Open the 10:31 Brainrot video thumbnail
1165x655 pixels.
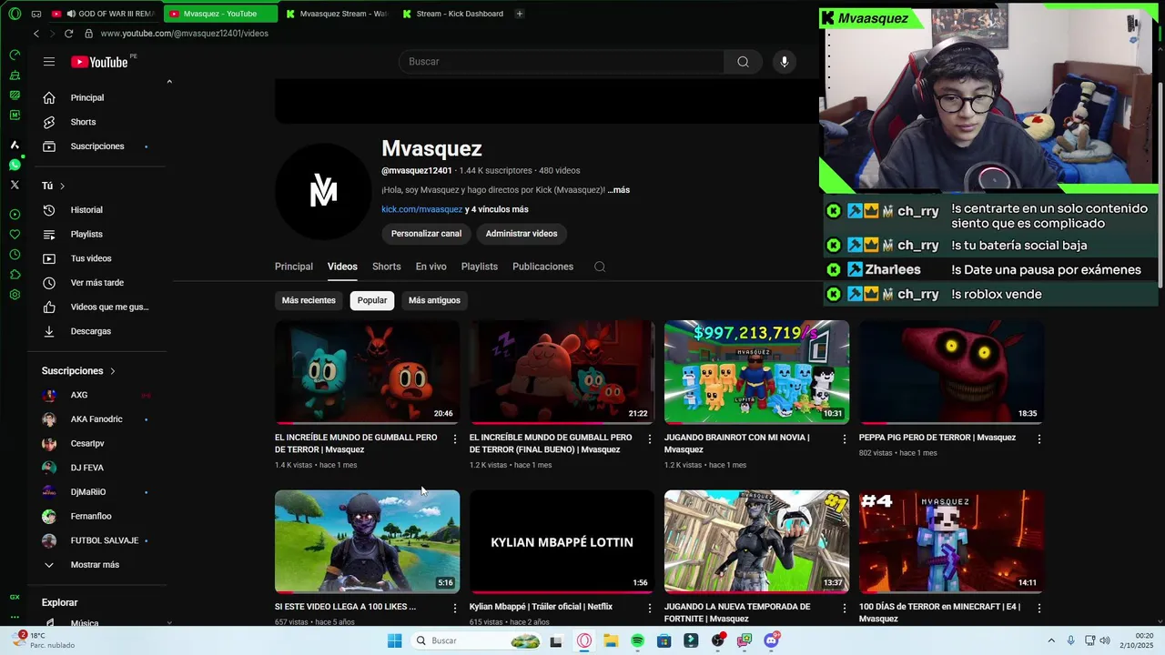756,372
